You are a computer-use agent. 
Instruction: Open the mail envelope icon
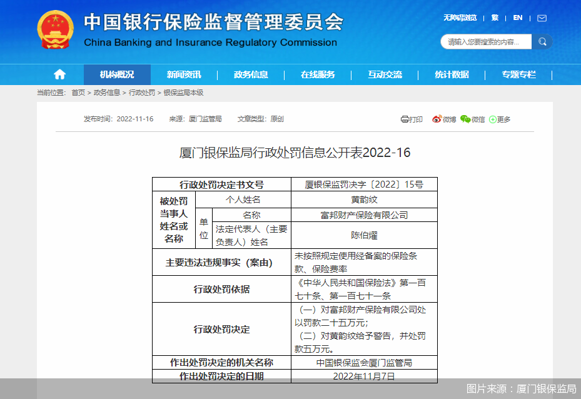[540, 18]
